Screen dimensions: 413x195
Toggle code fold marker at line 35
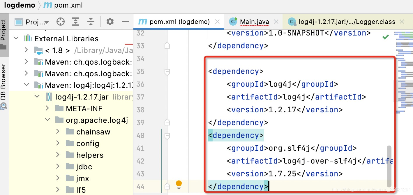click(x=167, y=71)
